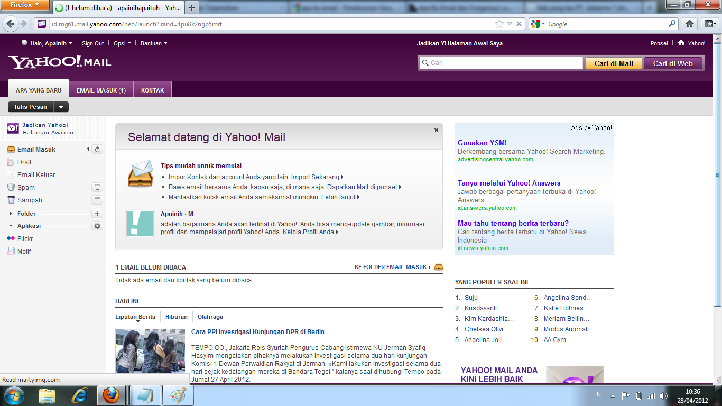
Task: Click the Import Sekarang link
Action: 316,177
